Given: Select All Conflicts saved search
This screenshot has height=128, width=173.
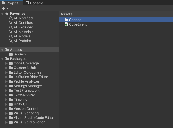Looking at the screenshot, I should click(x=23, y=23).
